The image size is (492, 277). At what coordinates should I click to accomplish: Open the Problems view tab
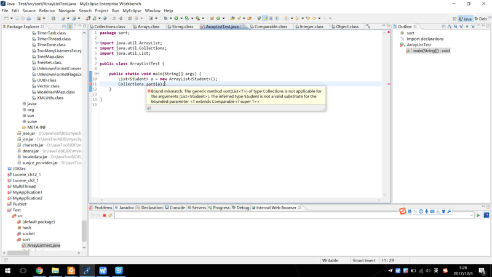click(x=101, y=207)
